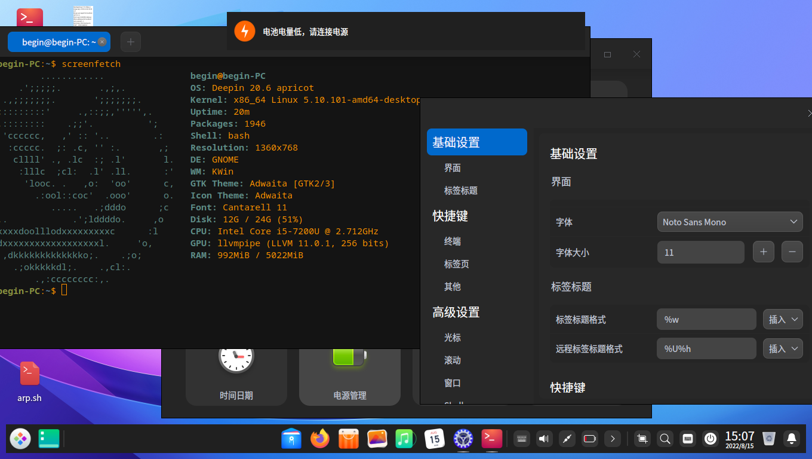Go to 光标 in the settings sidebar

[x=453, y=338]
